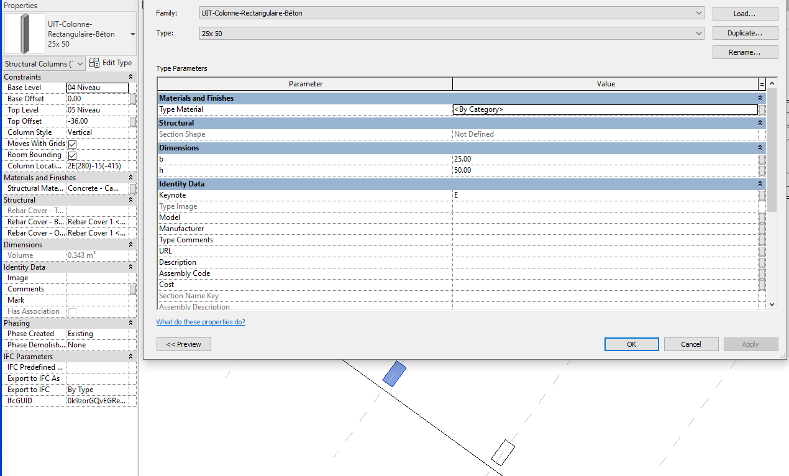Click the down arrow of the parameter list scrollbar
The width and height of the screenshot is (789, 476).
coord(773,304)
